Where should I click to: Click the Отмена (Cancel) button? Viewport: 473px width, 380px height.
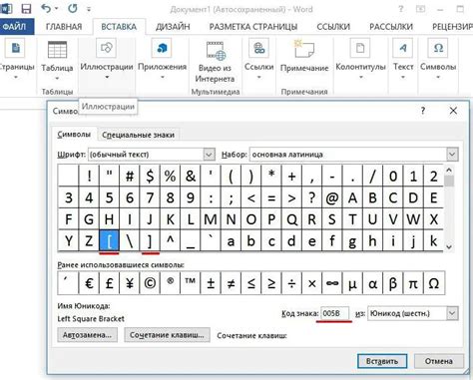pos(438,361)
